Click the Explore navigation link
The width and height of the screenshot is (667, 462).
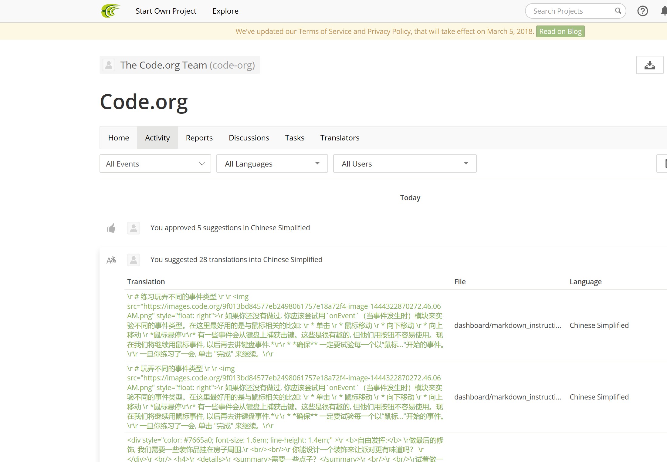[x=225, y=11]
